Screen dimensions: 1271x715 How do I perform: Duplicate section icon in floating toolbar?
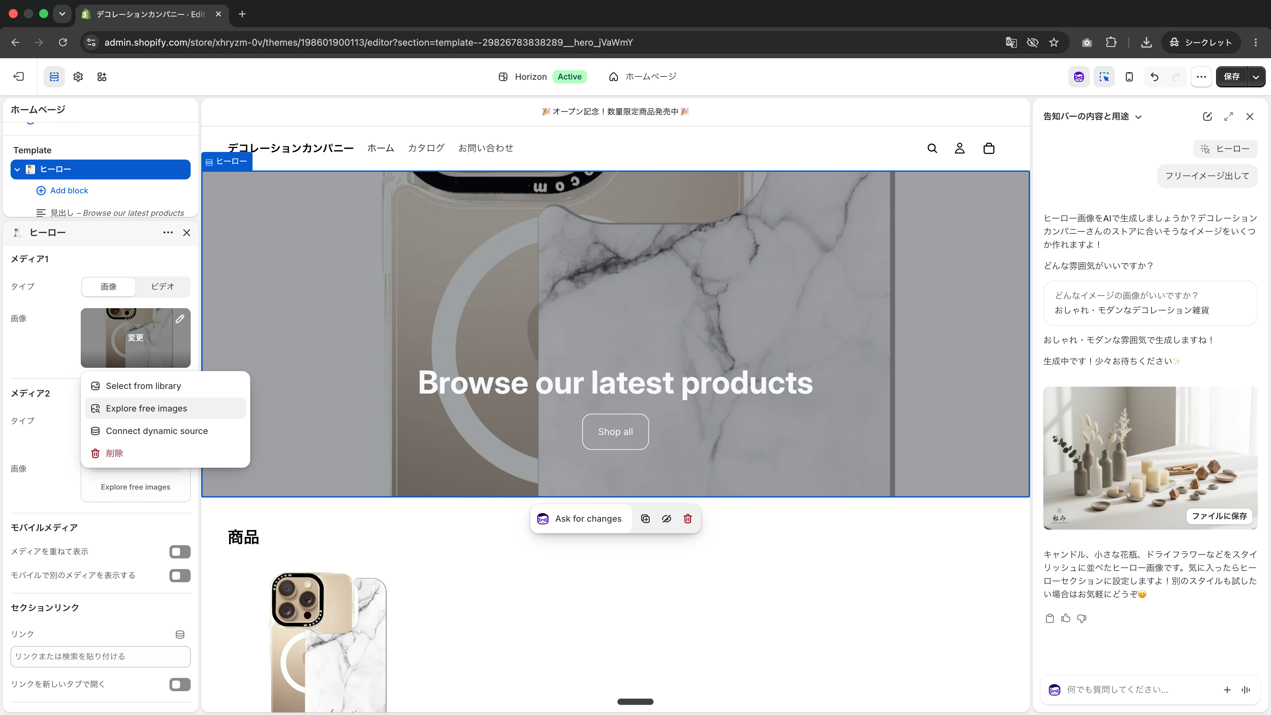(645, 519)
